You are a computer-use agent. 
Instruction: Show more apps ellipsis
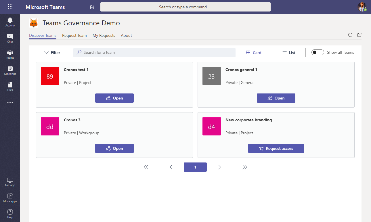tap(10, 102)
